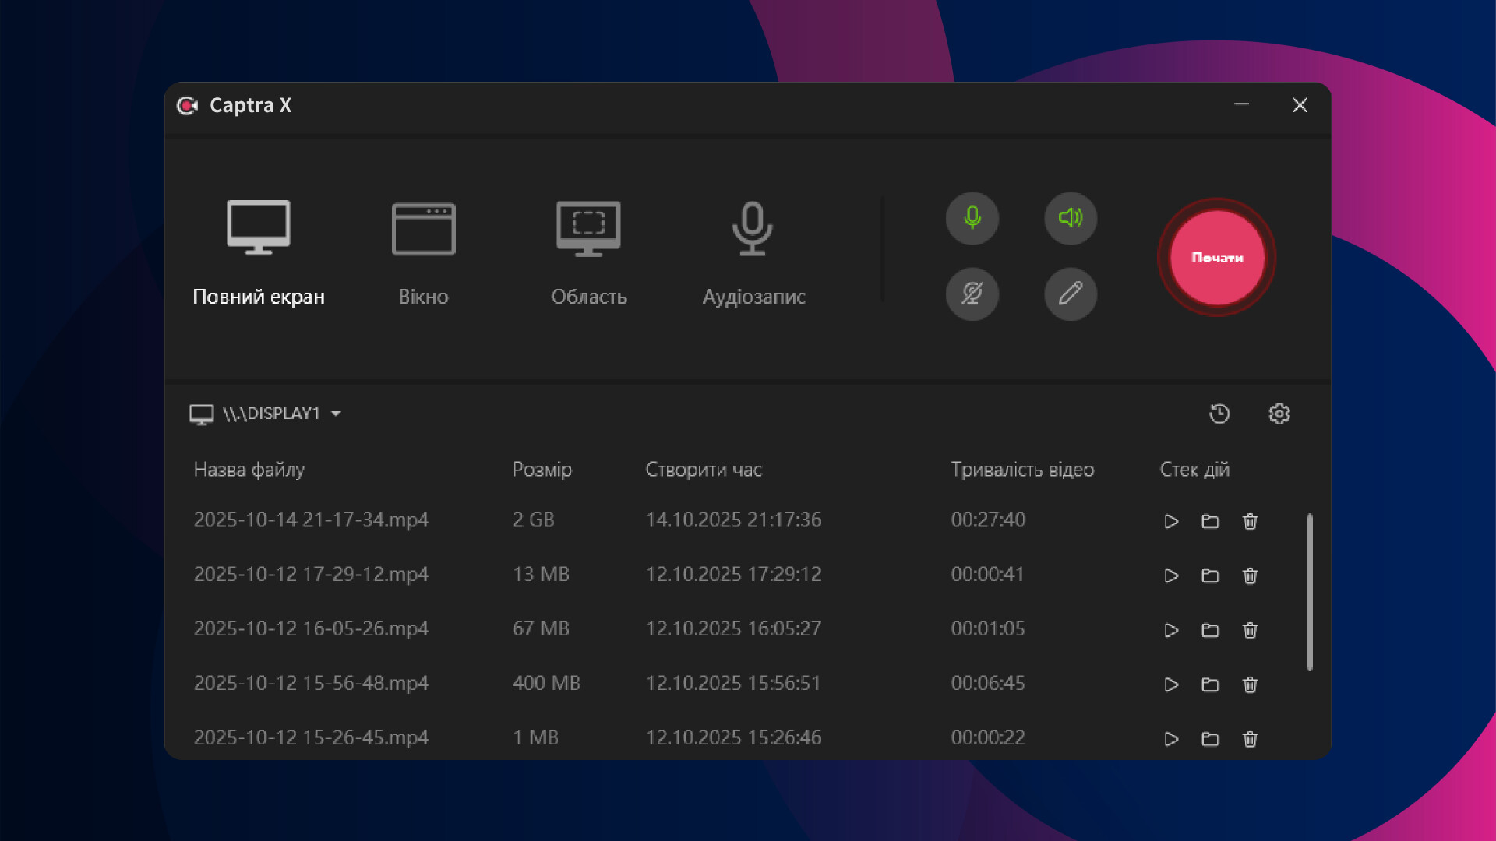
Task: Switch to Window (Вікно) capture mode
Action: pos(423,252)
